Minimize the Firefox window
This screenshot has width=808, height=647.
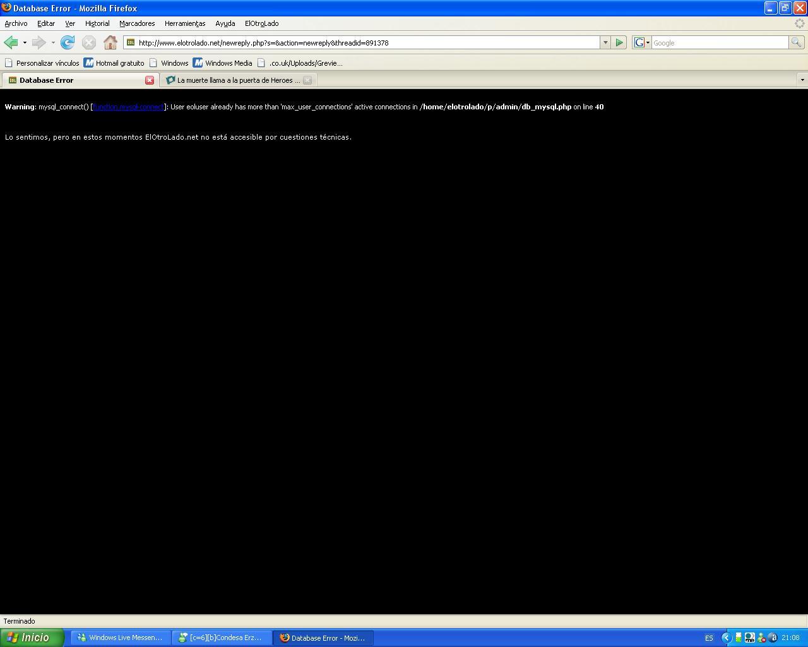770,8
